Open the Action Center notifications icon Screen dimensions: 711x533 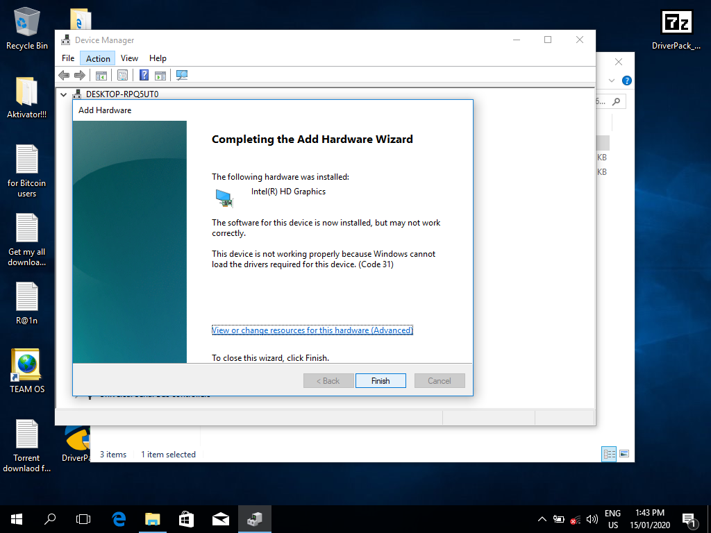[x=689, y=519]
